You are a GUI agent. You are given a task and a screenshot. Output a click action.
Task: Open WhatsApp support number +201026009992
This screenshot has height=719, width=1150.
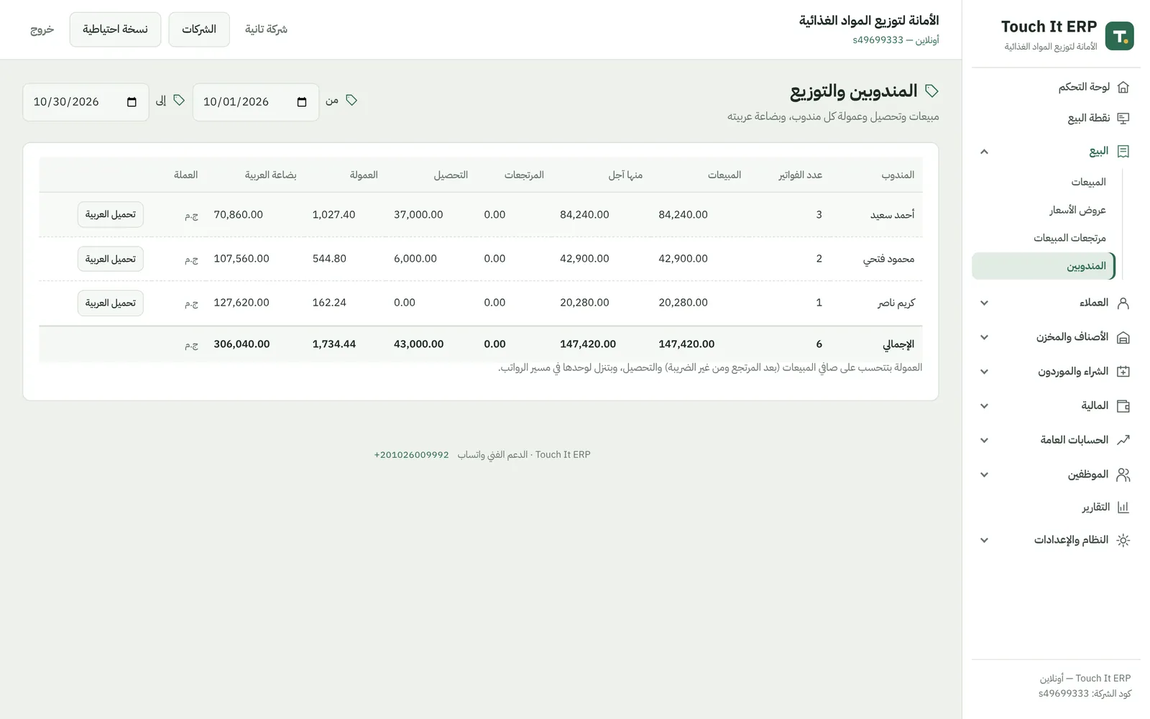[x=411, y=455]
